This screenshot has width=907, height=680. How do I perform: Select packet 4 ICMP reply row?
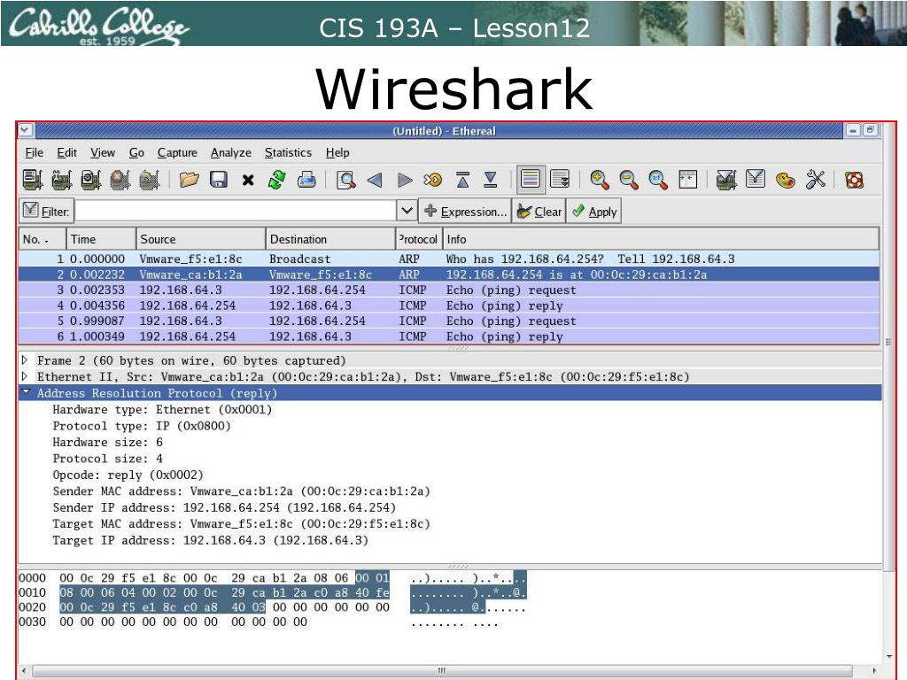tap(449, 305)
